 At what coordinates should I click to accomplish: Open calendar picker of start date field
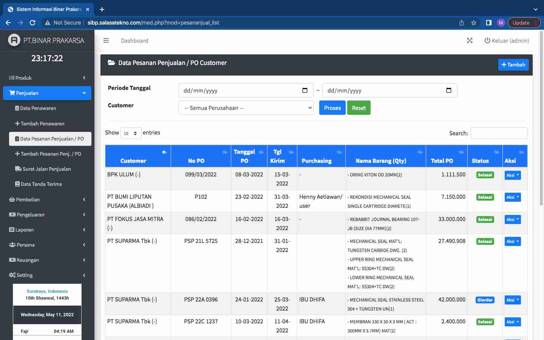point(305,90)
